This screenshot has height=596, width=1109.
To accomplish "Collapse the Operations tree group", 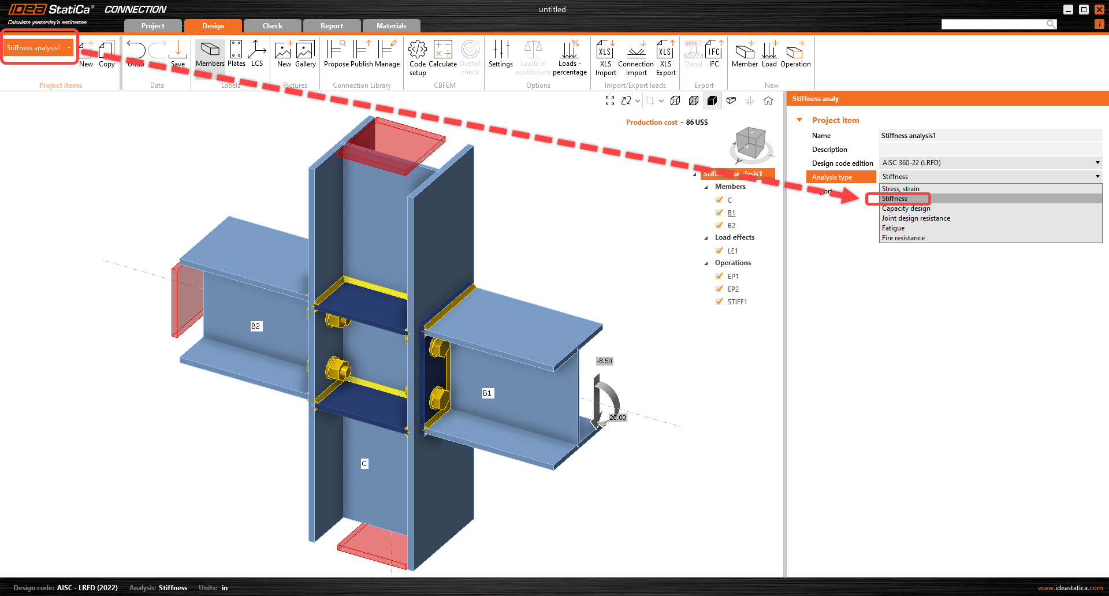I will point(706,263).
